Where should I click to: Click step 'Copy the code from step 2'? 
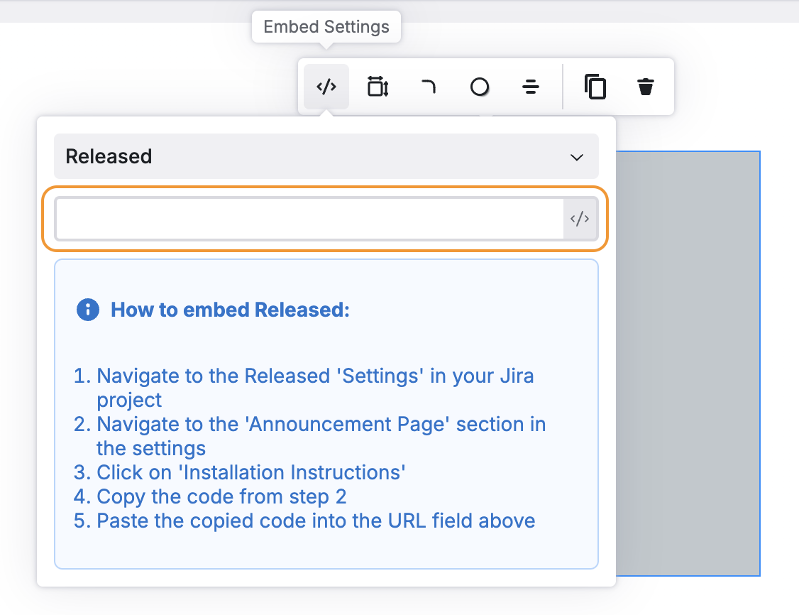point(221,496)
